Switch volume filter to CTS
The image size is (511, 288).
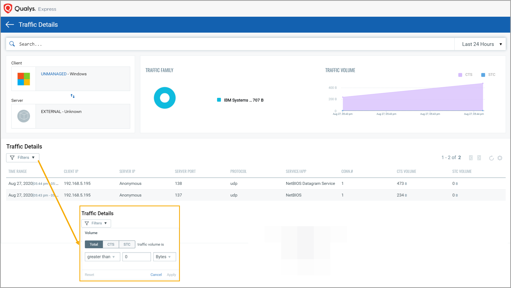111,244
